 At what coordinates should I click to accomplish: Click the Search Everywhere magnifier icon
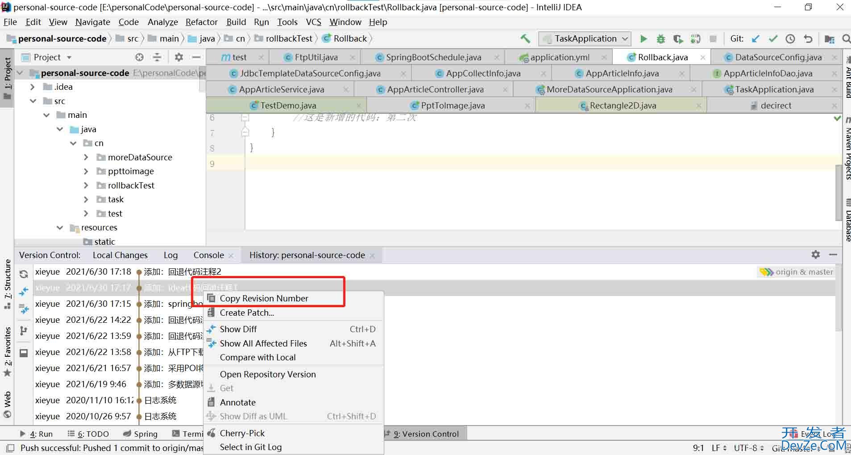(x=846, y=39)
